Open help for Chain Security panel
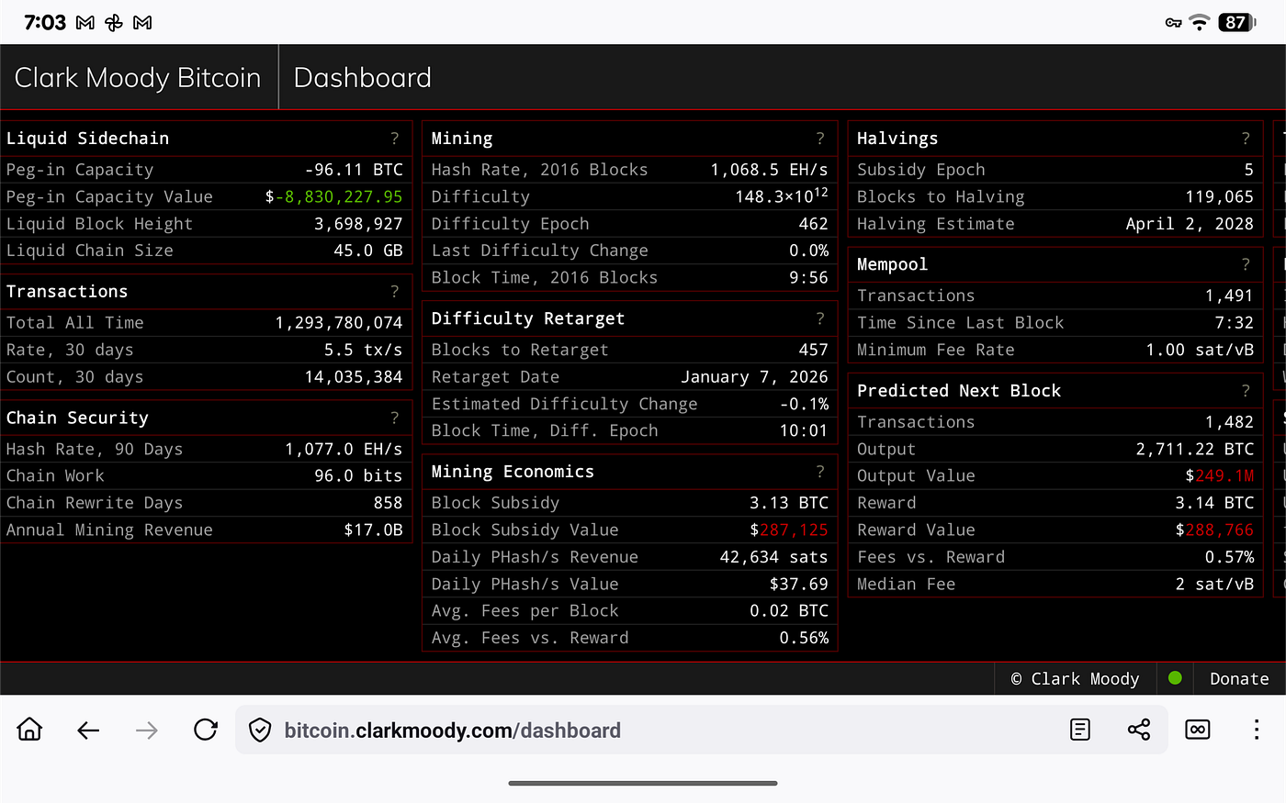 (x=395, y=418)
